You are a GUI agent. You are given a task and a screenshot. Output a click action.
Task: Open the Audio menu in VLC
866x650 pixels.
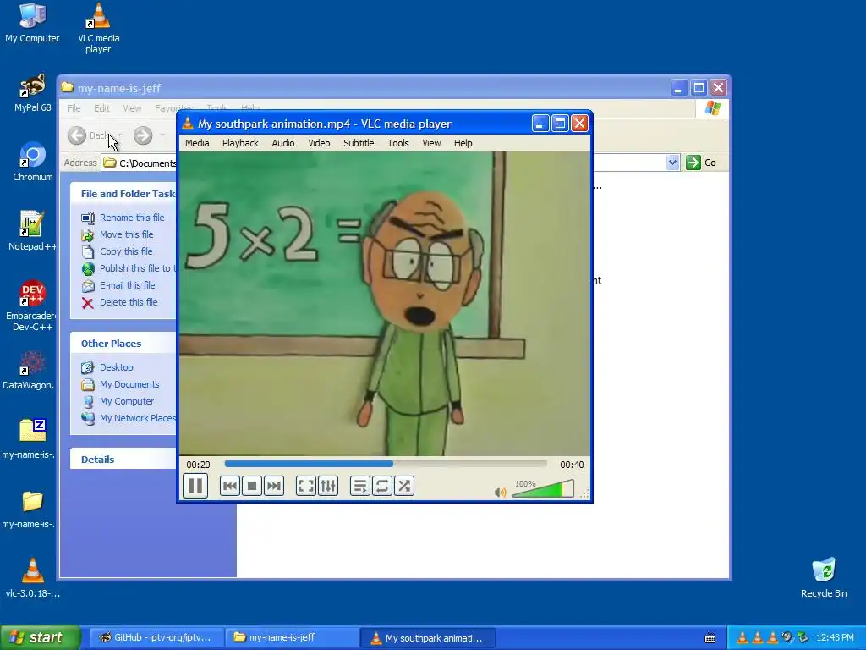(282, 143)
